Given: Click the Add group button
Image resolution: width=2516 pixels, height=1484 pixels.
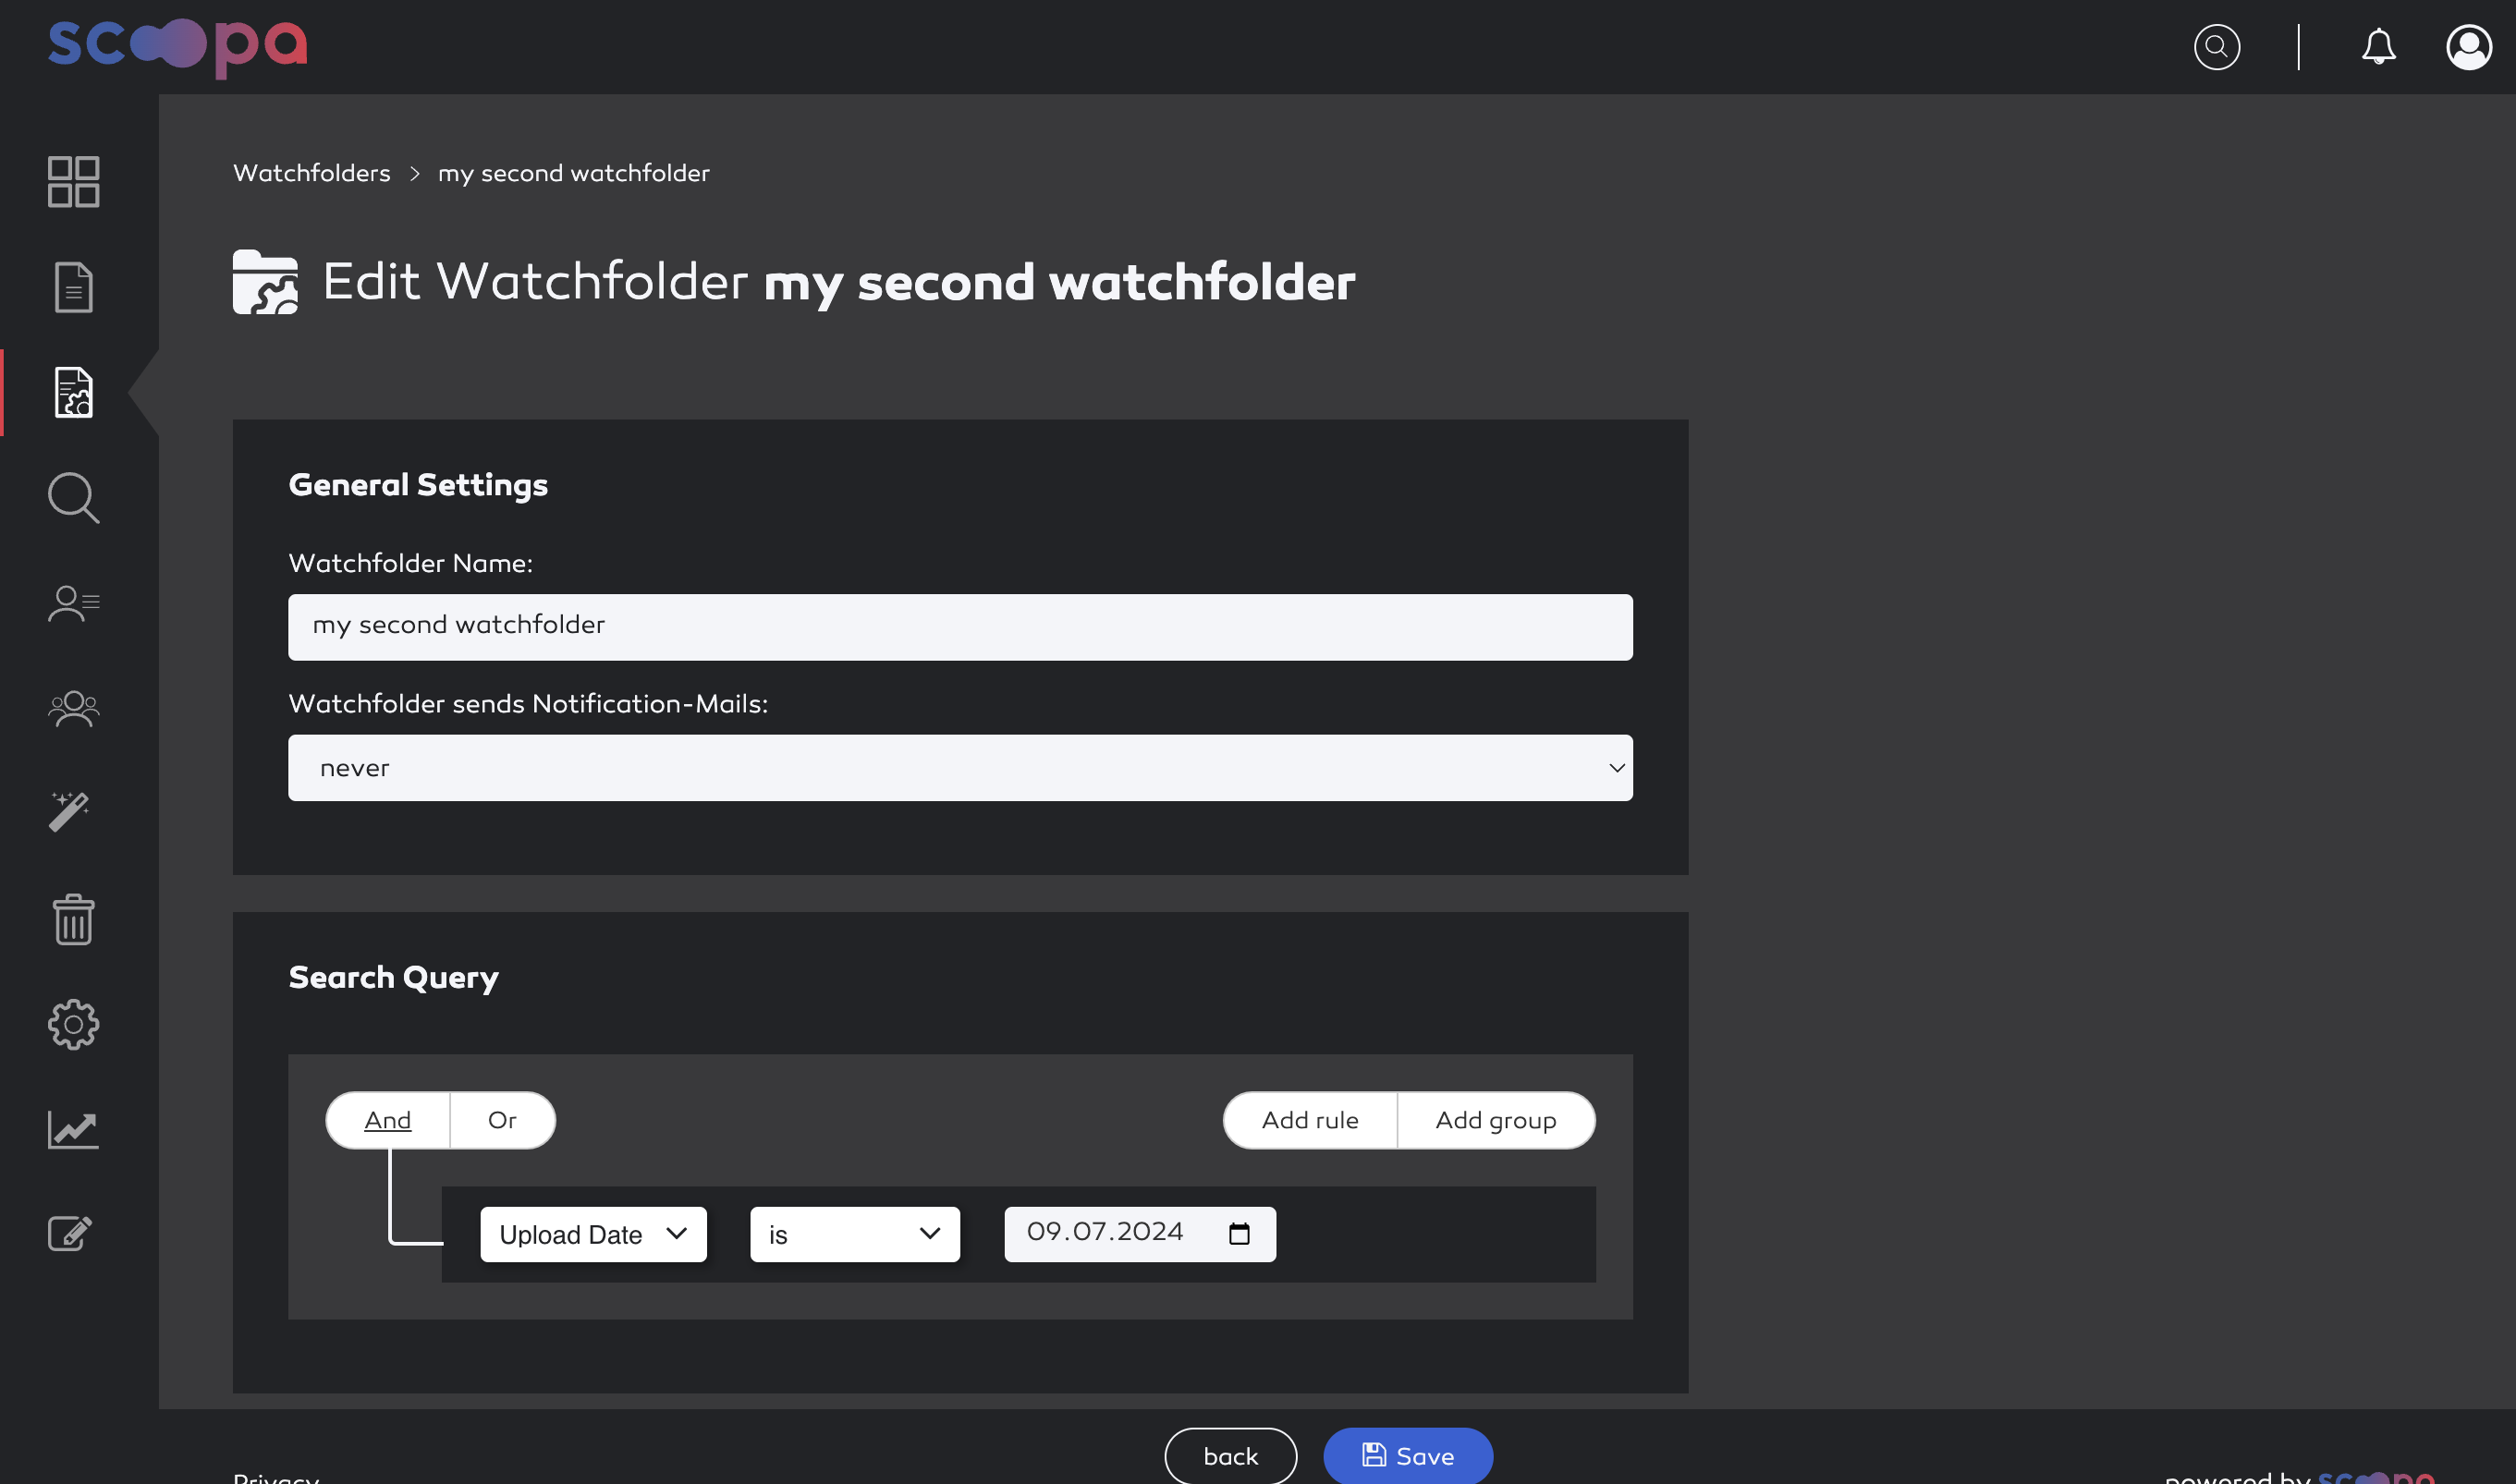Looking at the screenshot, I should (x=1495, y=1118).
